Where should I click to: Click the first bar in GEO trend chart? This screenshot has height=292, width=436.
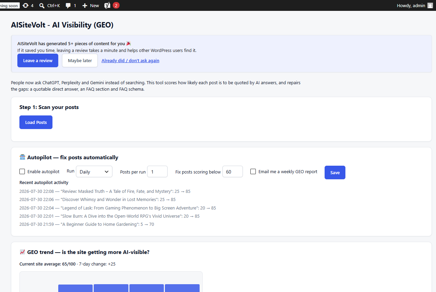[75, 288]
